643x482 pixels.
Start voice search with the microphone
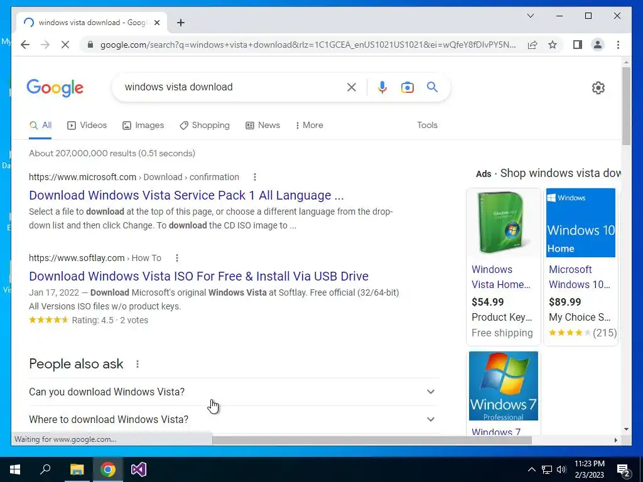click(382, 87)
